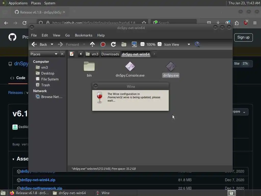261x196 pixels.
Task: Open Firefox downloads arrow icon
Action: click(x=218, y=23)
